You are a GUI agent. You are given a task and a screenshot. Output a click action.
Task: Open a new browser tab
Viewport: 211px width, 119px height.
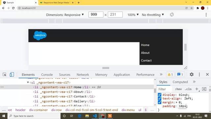coord(78,3)
